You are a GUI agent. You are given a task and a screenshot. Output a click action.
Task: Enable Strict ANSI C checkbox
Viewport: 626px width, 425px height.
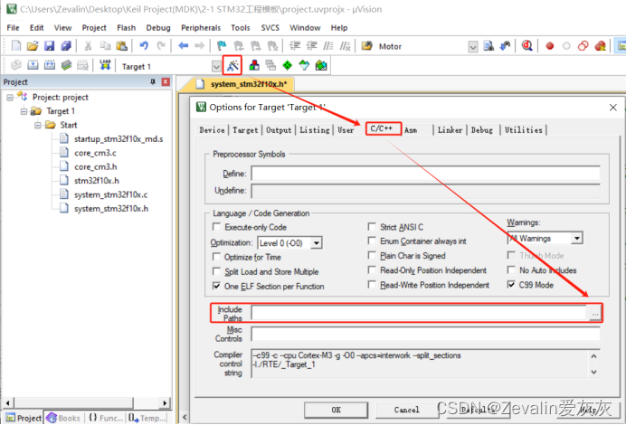coord(372,227)
